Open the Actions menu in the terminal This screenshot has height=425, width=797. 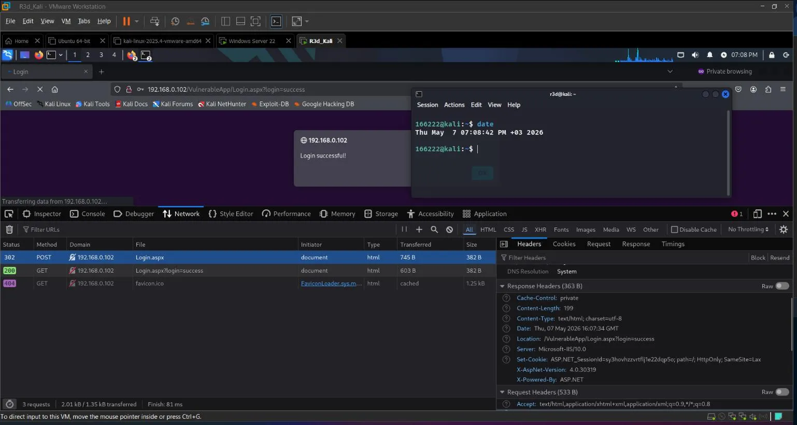coord(454,105)
